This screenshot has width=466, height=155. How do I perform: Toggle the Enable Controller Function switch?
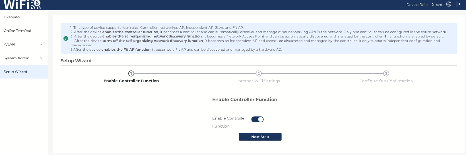(257, 119)
